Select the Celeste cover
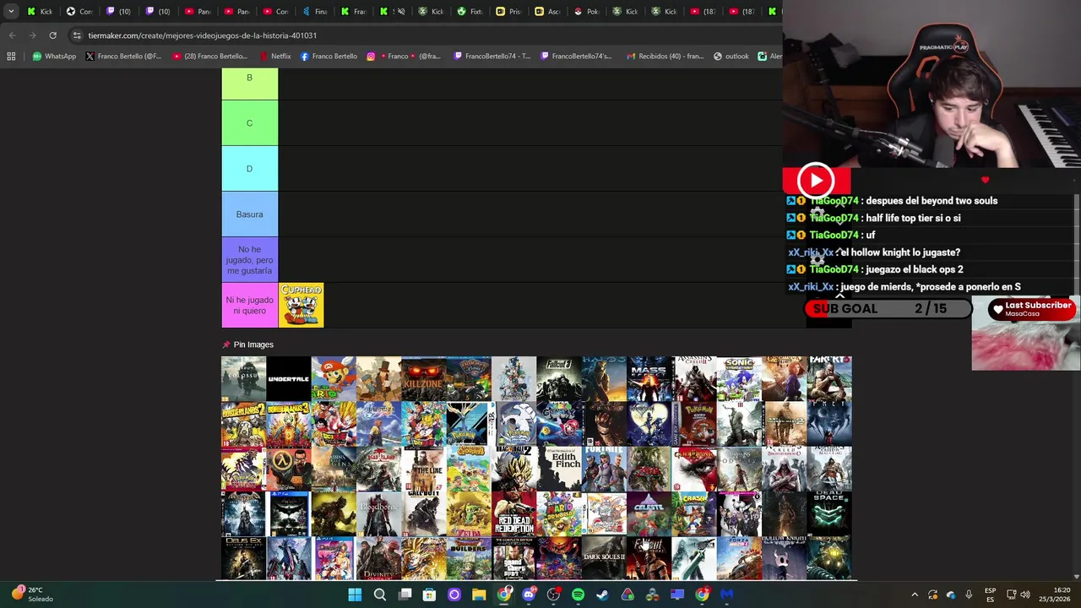Image resolution: width=1081 pixels, height=608 pixels. [649, 513]
